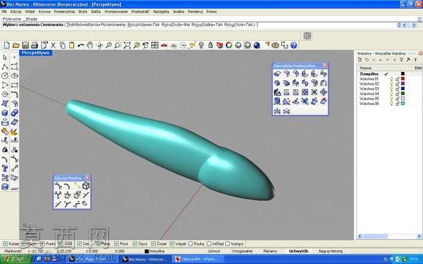Toggle UchwytOb in status bar
The width and height of the screenshot is (423, 264).
tap(299, 251)
